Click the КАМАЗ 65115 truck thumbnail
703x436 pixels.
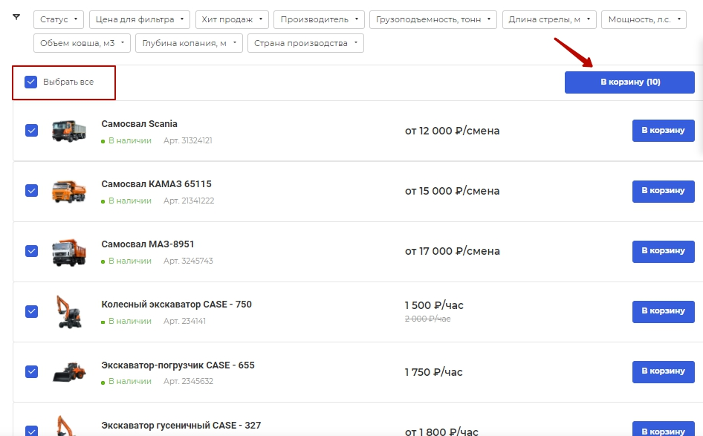[68, 192]
